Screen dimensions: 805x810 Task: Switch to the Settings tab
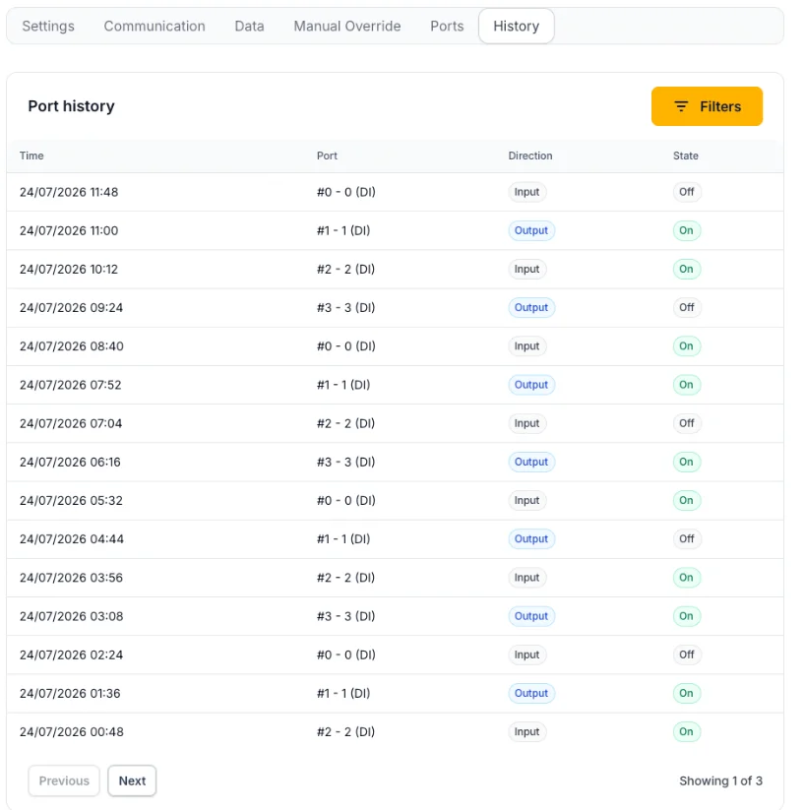(48, 27)
